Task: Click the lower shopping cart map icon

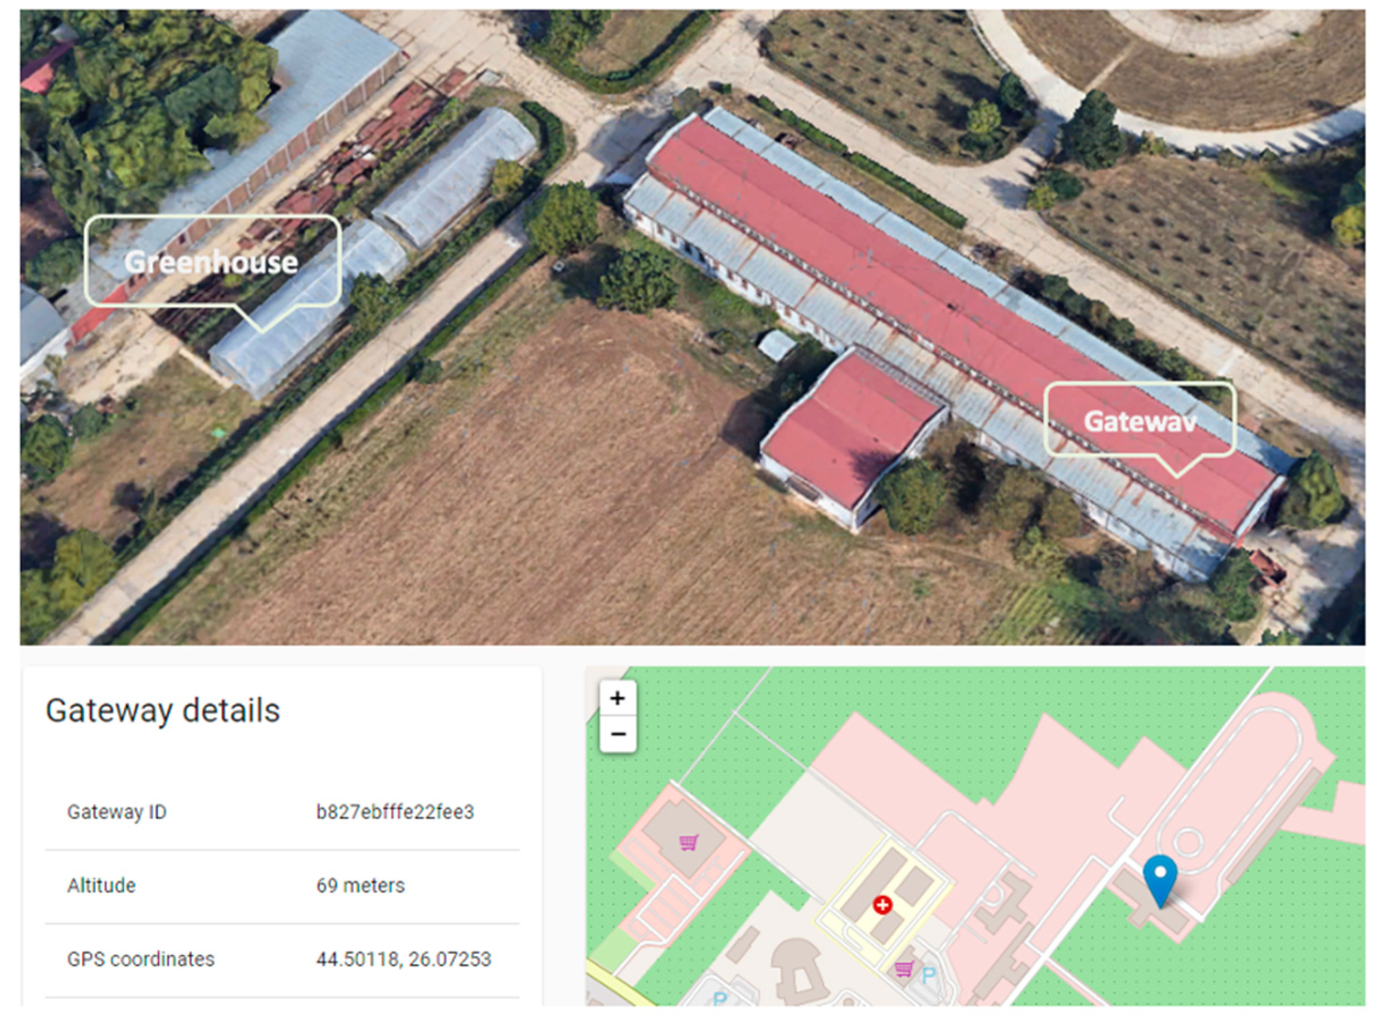Action: point(904,969)
